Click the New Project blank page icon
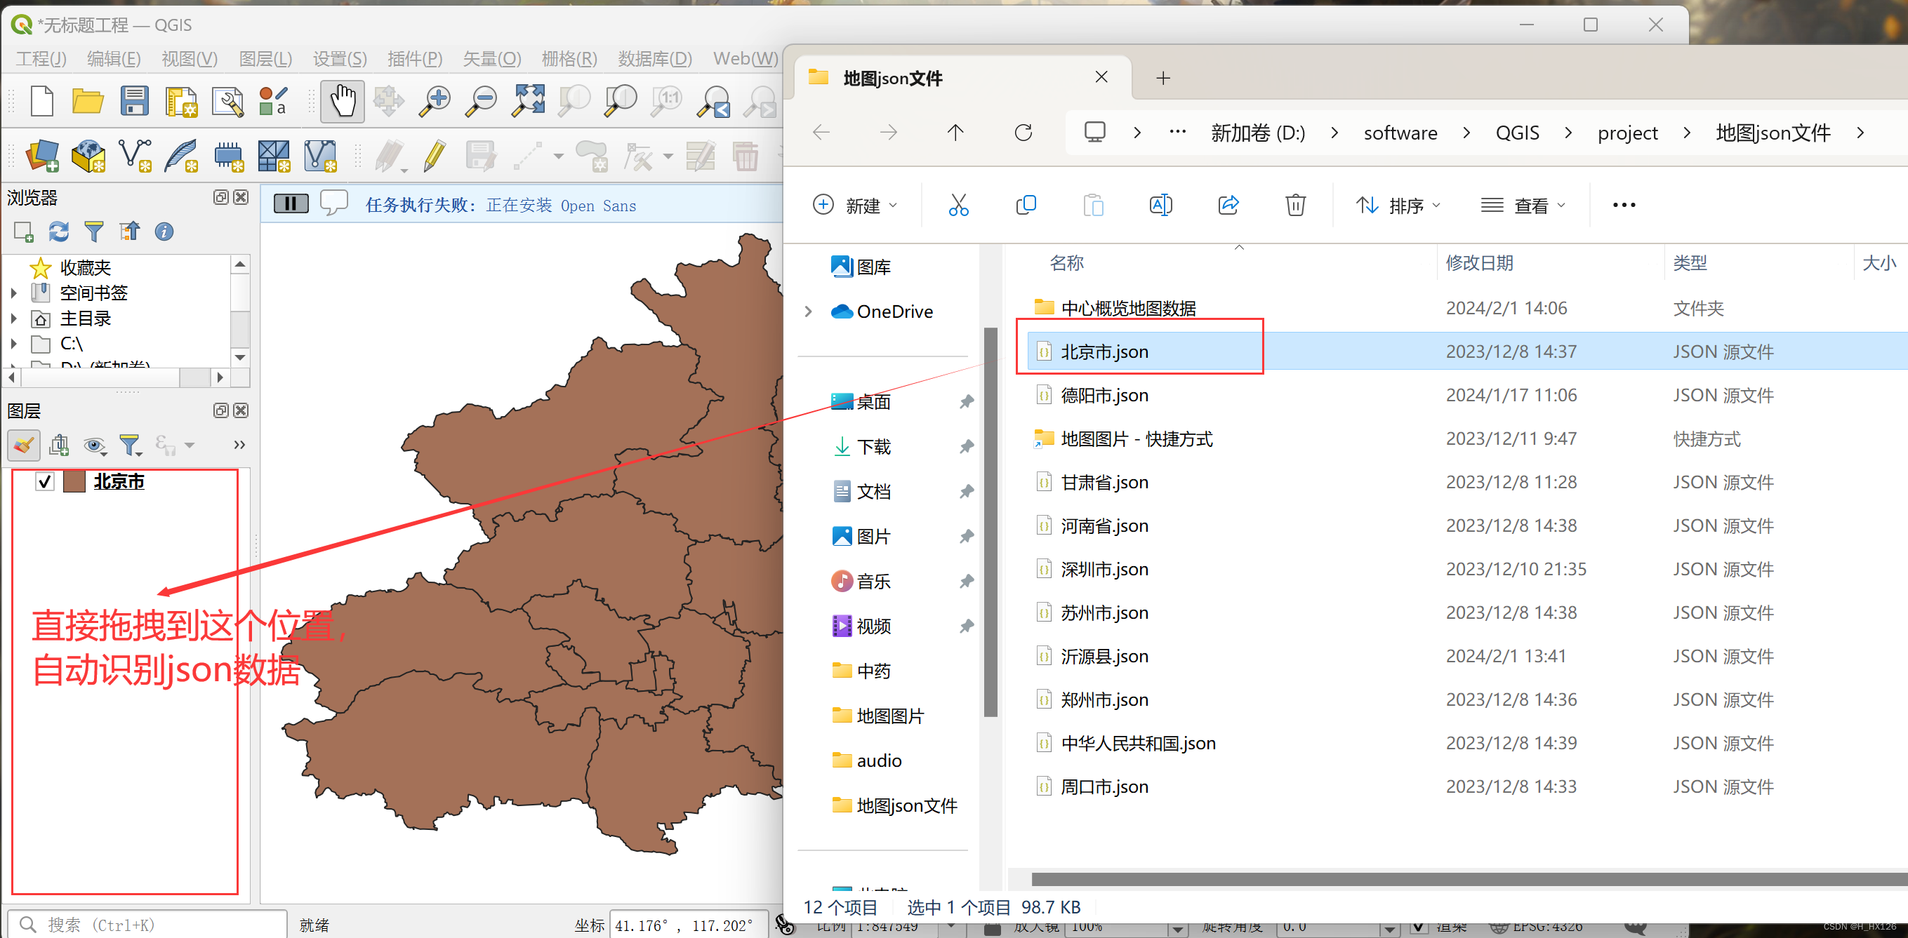The image size is (1908, 938). 42,102
